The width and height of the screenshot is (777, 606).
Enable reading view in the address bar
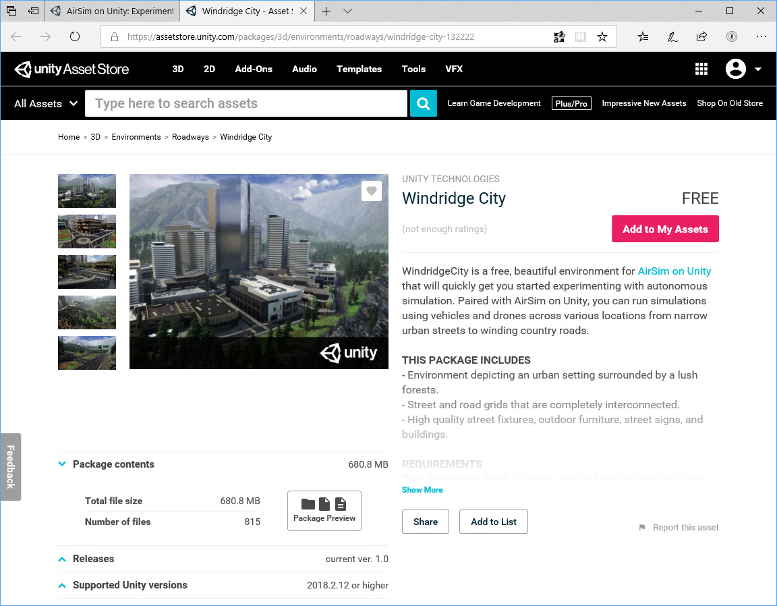[x=581, y=36]
